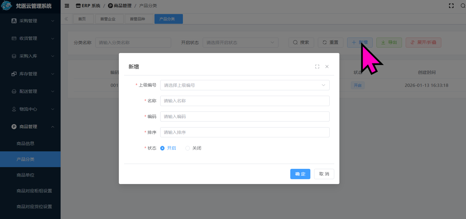The height and width of the screenshot is (219, 466).
Task: Click the 取消 button
Action: [x=324, y=174]
